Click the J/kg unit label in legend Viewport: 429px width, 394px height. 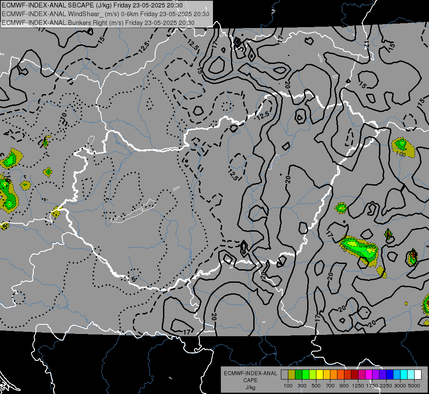[x=250, y=387]
